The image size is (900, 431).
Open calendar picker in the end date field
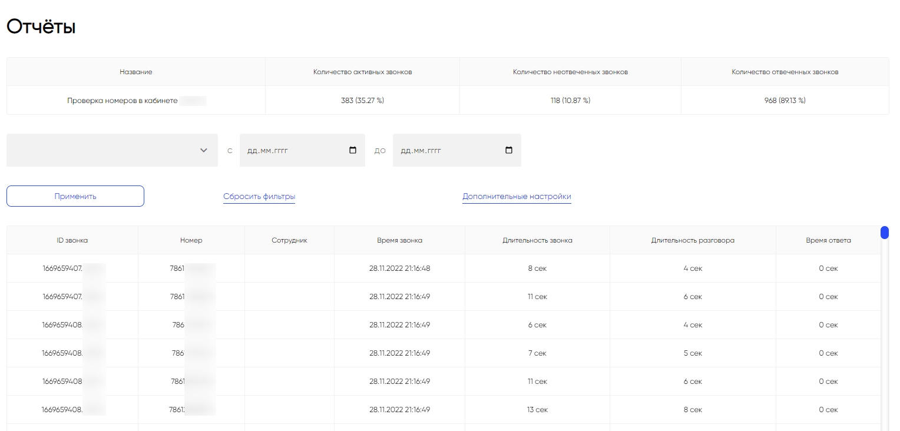coord(509,150)
